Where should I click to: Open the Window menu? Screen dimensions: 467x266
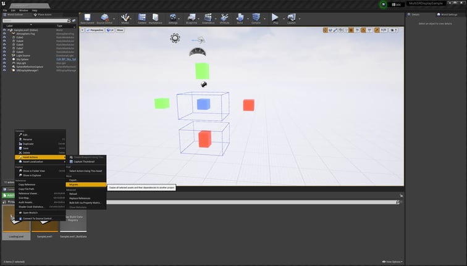pyautogui.click(x=23, y=10)
